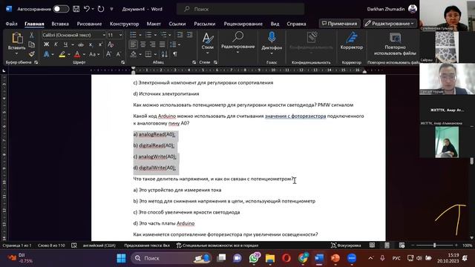Screen dimensions: 475x267
Task: Switch to the Draw (Рисование) tab
Action: (x=89, y=24)
